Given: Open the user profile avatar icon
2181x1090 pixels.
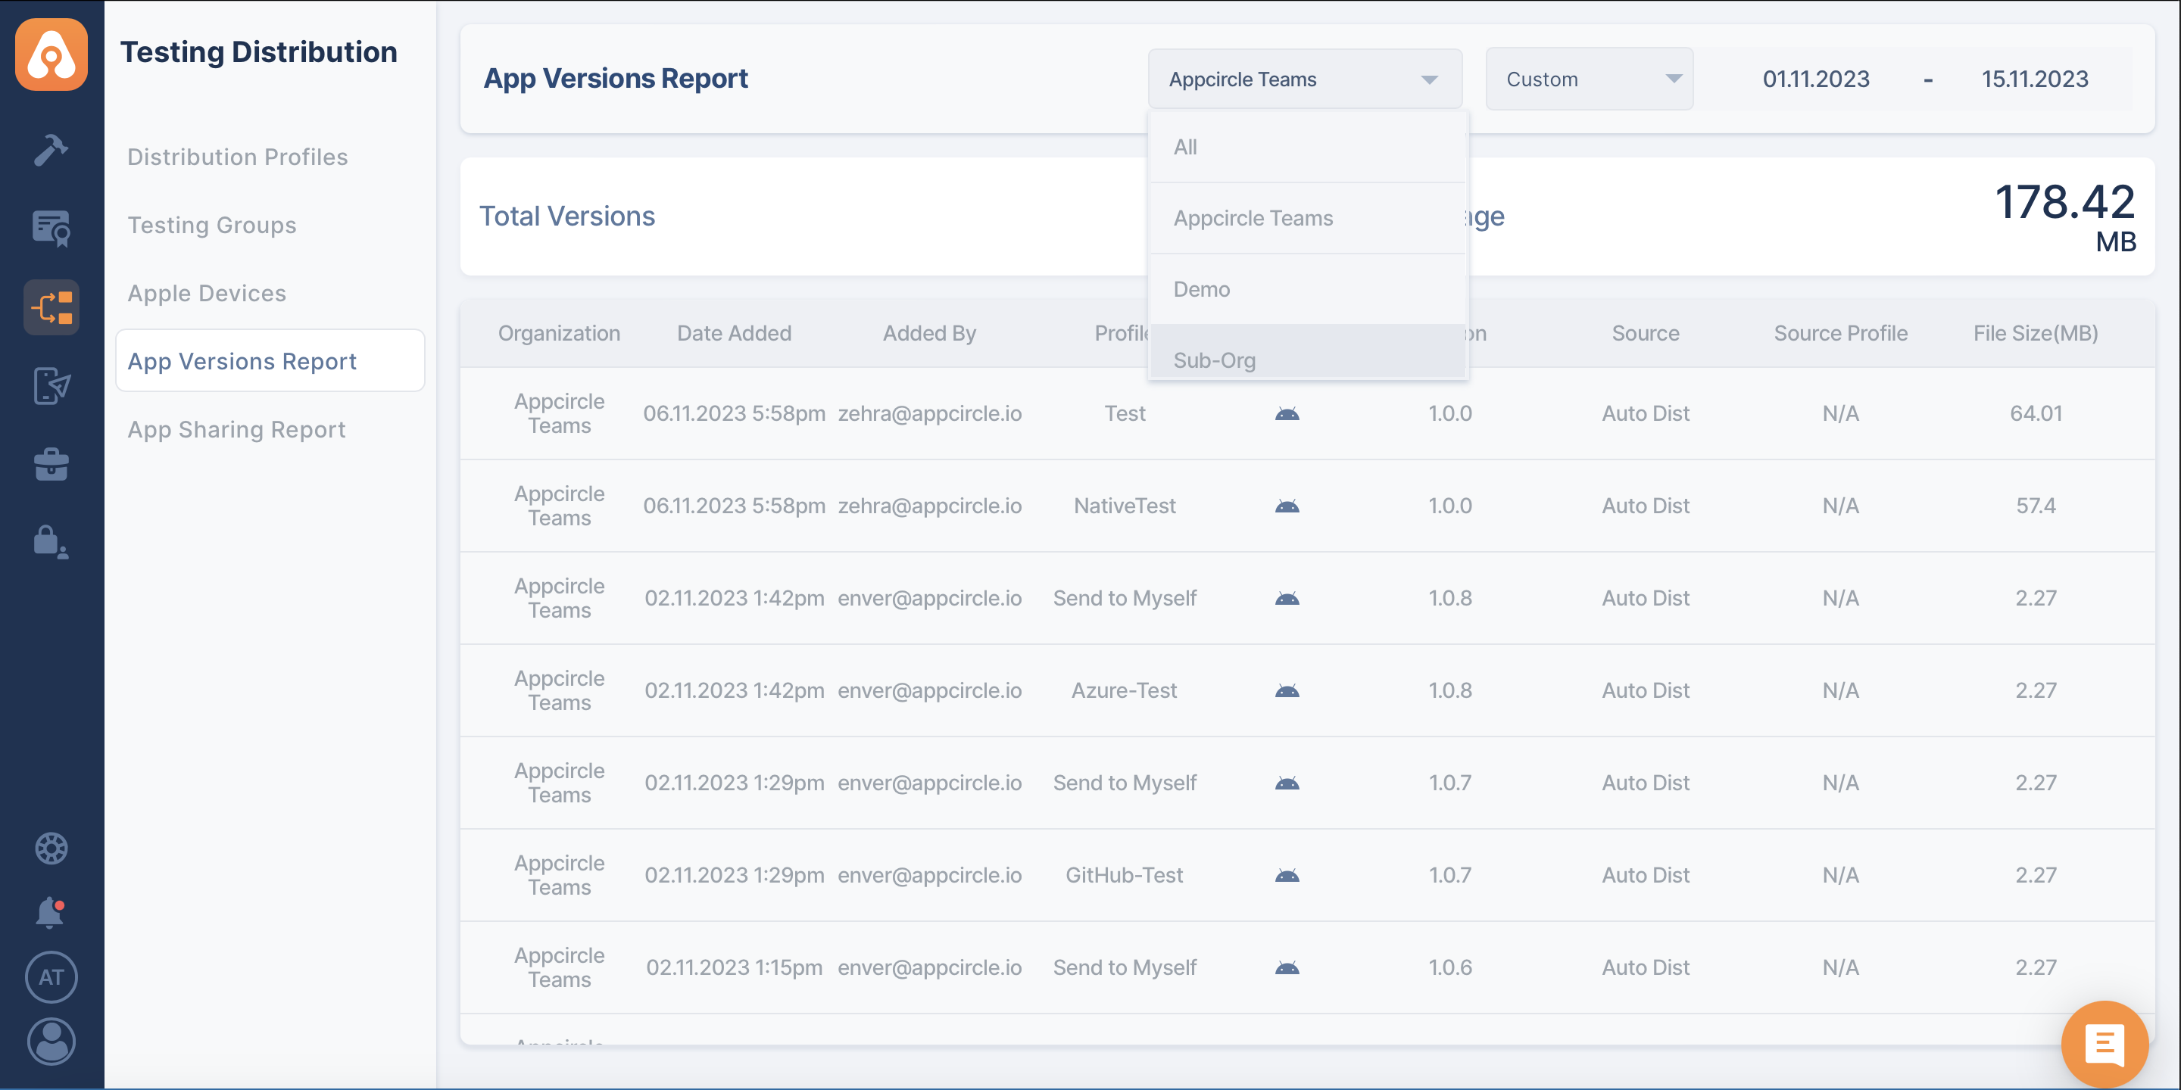Looking at the screenshot, I should point(51,1042).
